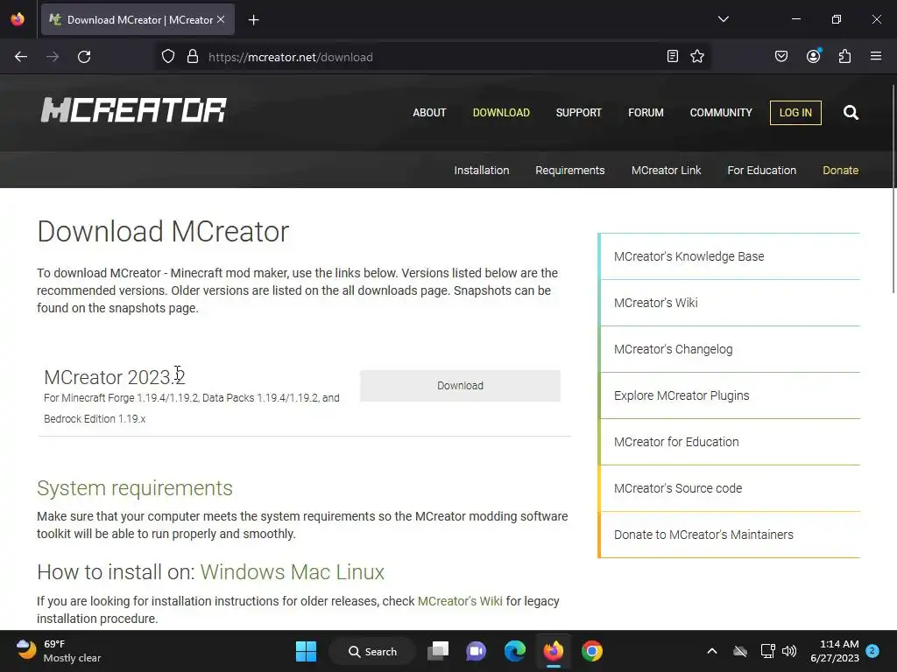The image size is (897, 672).
Task: Click the MCreator 2023.2 Download button
Action: 461,386
